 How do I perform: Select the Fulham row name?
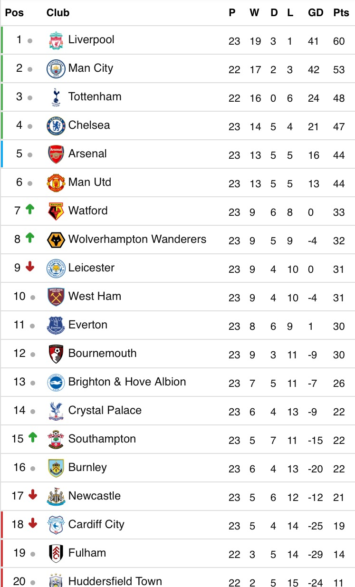tap(87, 553)
